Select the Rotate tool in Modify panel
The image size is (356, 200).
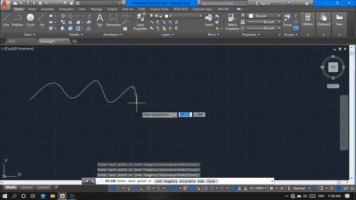[x=71, y=16]
